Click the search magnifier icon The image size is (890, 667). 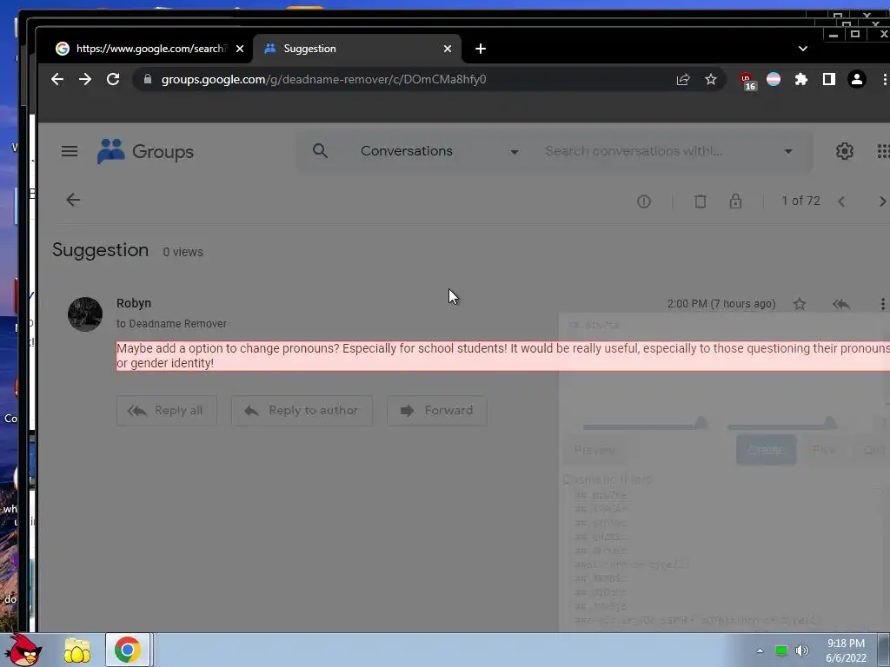320,151
